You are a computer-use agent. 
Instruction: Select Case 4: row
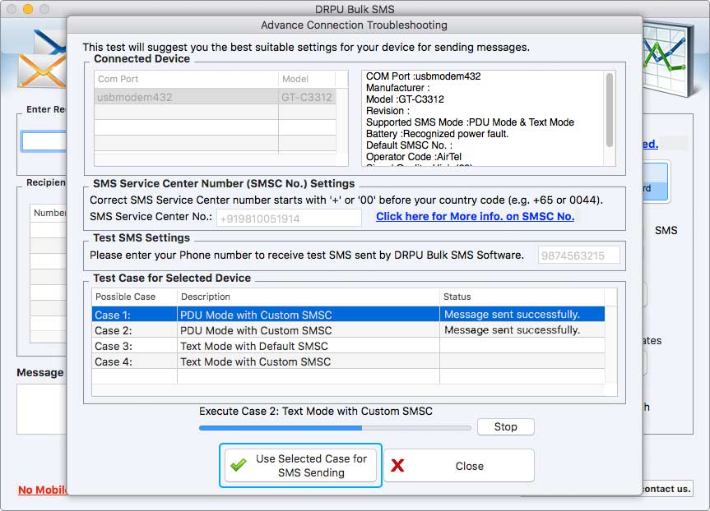click(348, 361)
